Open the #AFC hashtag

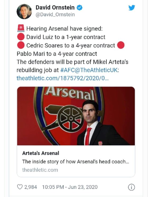68,70
